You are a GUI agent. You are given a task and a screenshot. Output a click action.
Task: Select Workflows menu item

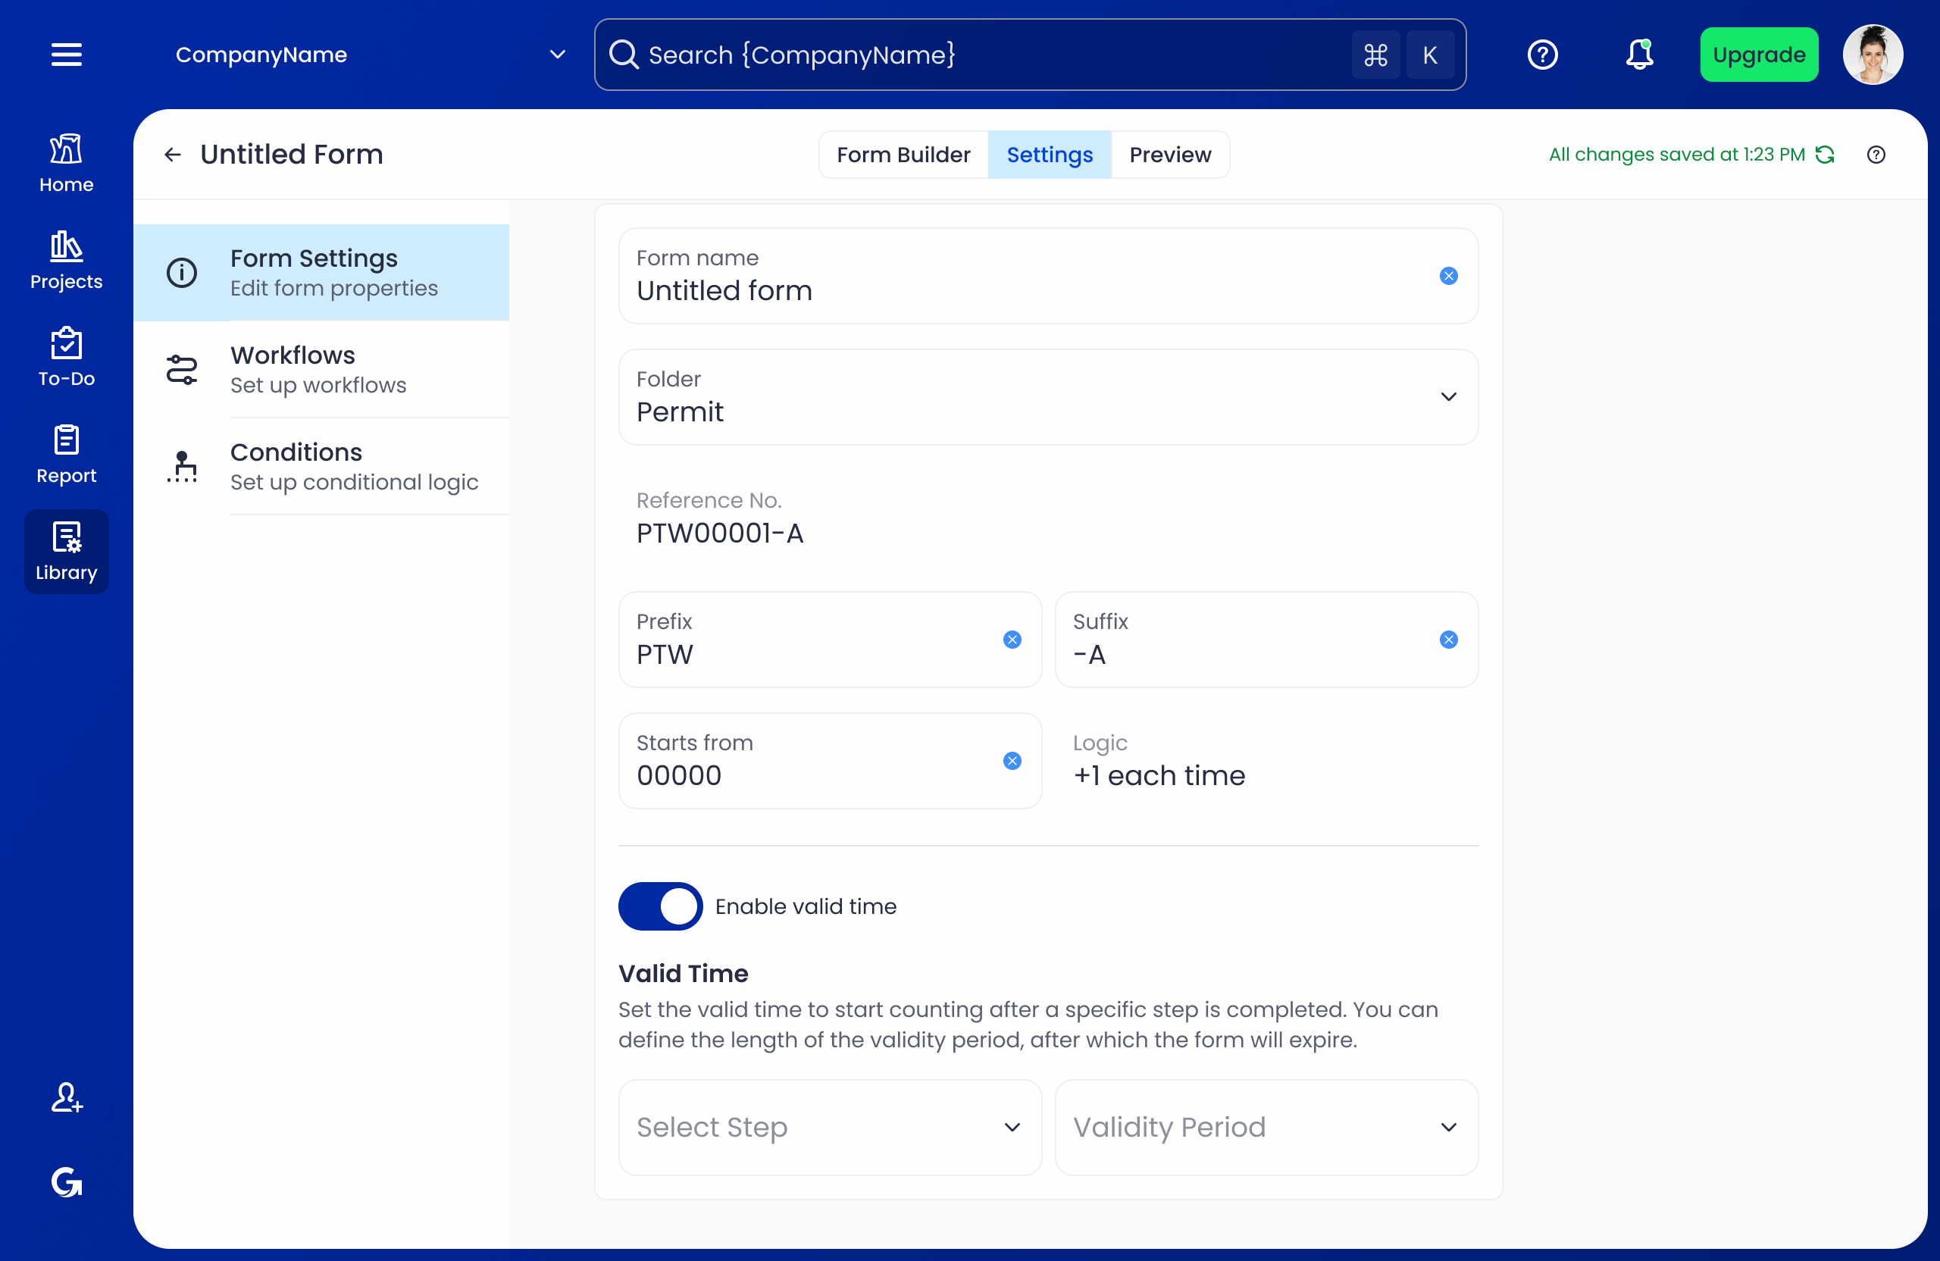click(321, 369)
